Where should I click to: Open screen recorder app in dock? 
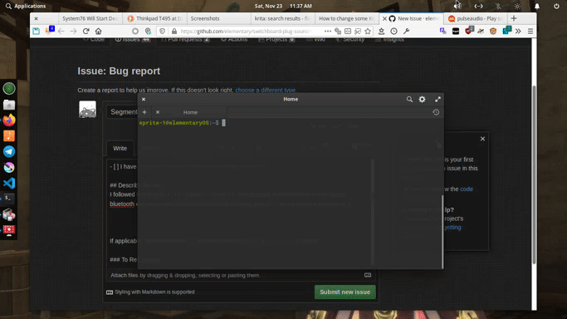(9, 230)
